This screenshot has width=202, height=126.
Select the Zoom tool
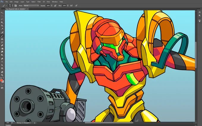tap(2, 75)
